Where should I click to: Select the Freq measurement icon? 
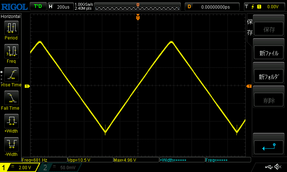11,51
